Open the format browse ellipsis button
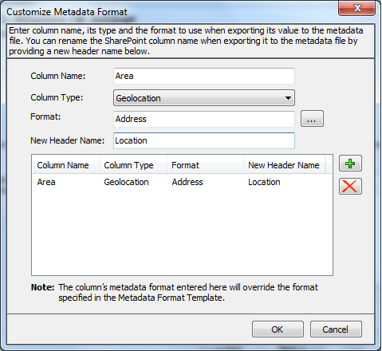This screenshot has width=382, height=351. click(312, 119)
